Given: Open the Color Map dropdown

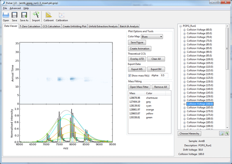Looking at the screenshot, I should pyautogui.click(x=152, y=37).
